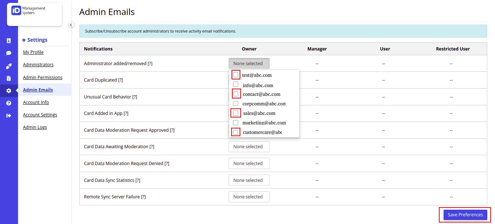Open the Remote Sync Server Failure owner dropdown
495x224 pixels.
pyautogui.click(x=249, y=197)
